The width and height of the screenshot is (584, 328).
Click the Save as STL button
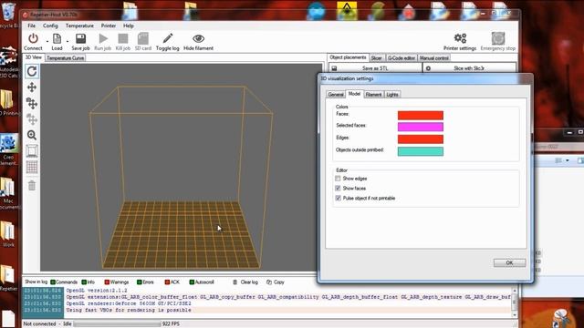375,68
